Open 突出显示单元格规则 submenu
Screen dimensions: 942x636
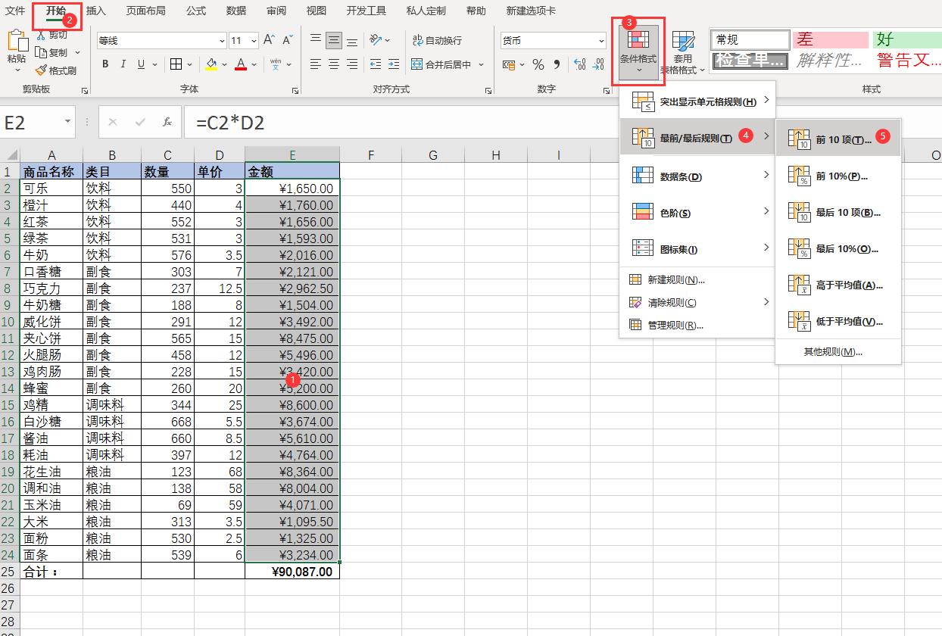point(697,101)
